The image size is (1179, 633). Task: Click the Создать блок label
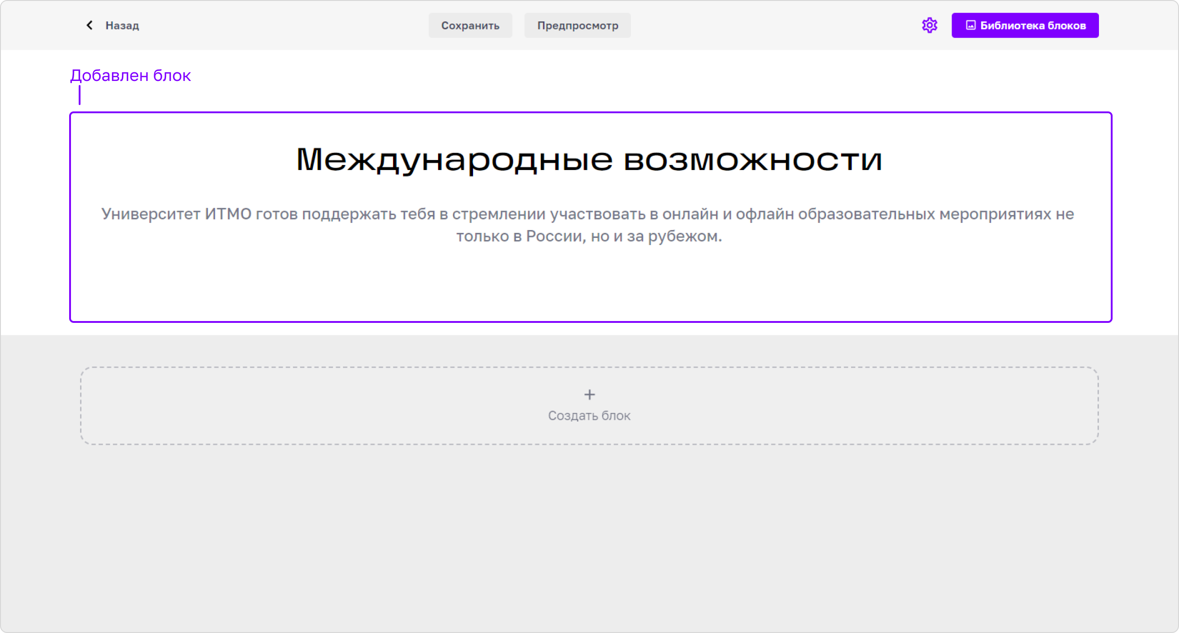coord(589,416)
